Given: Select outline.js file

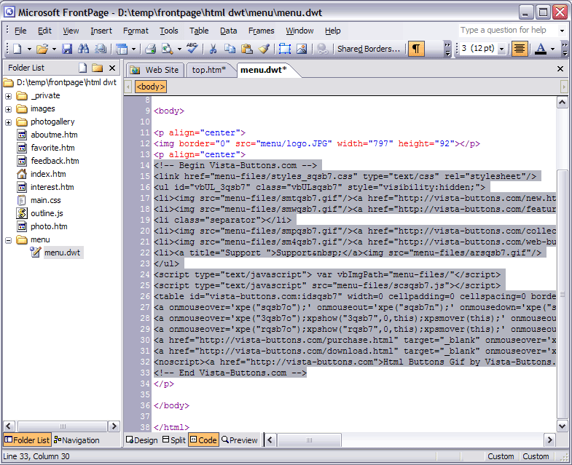Looking at the screenshot, I should (47, 213).
